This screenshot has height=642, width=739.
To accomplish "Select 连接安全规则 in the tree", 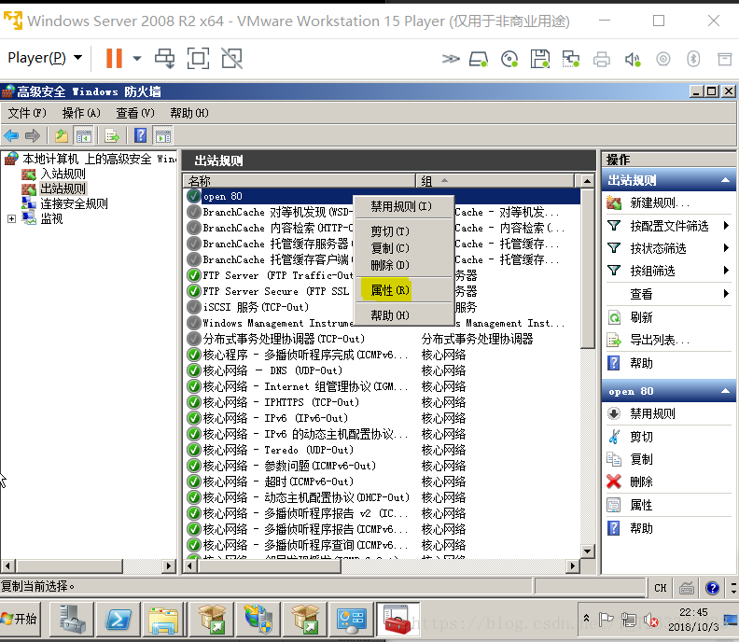I will click(74, 203).
